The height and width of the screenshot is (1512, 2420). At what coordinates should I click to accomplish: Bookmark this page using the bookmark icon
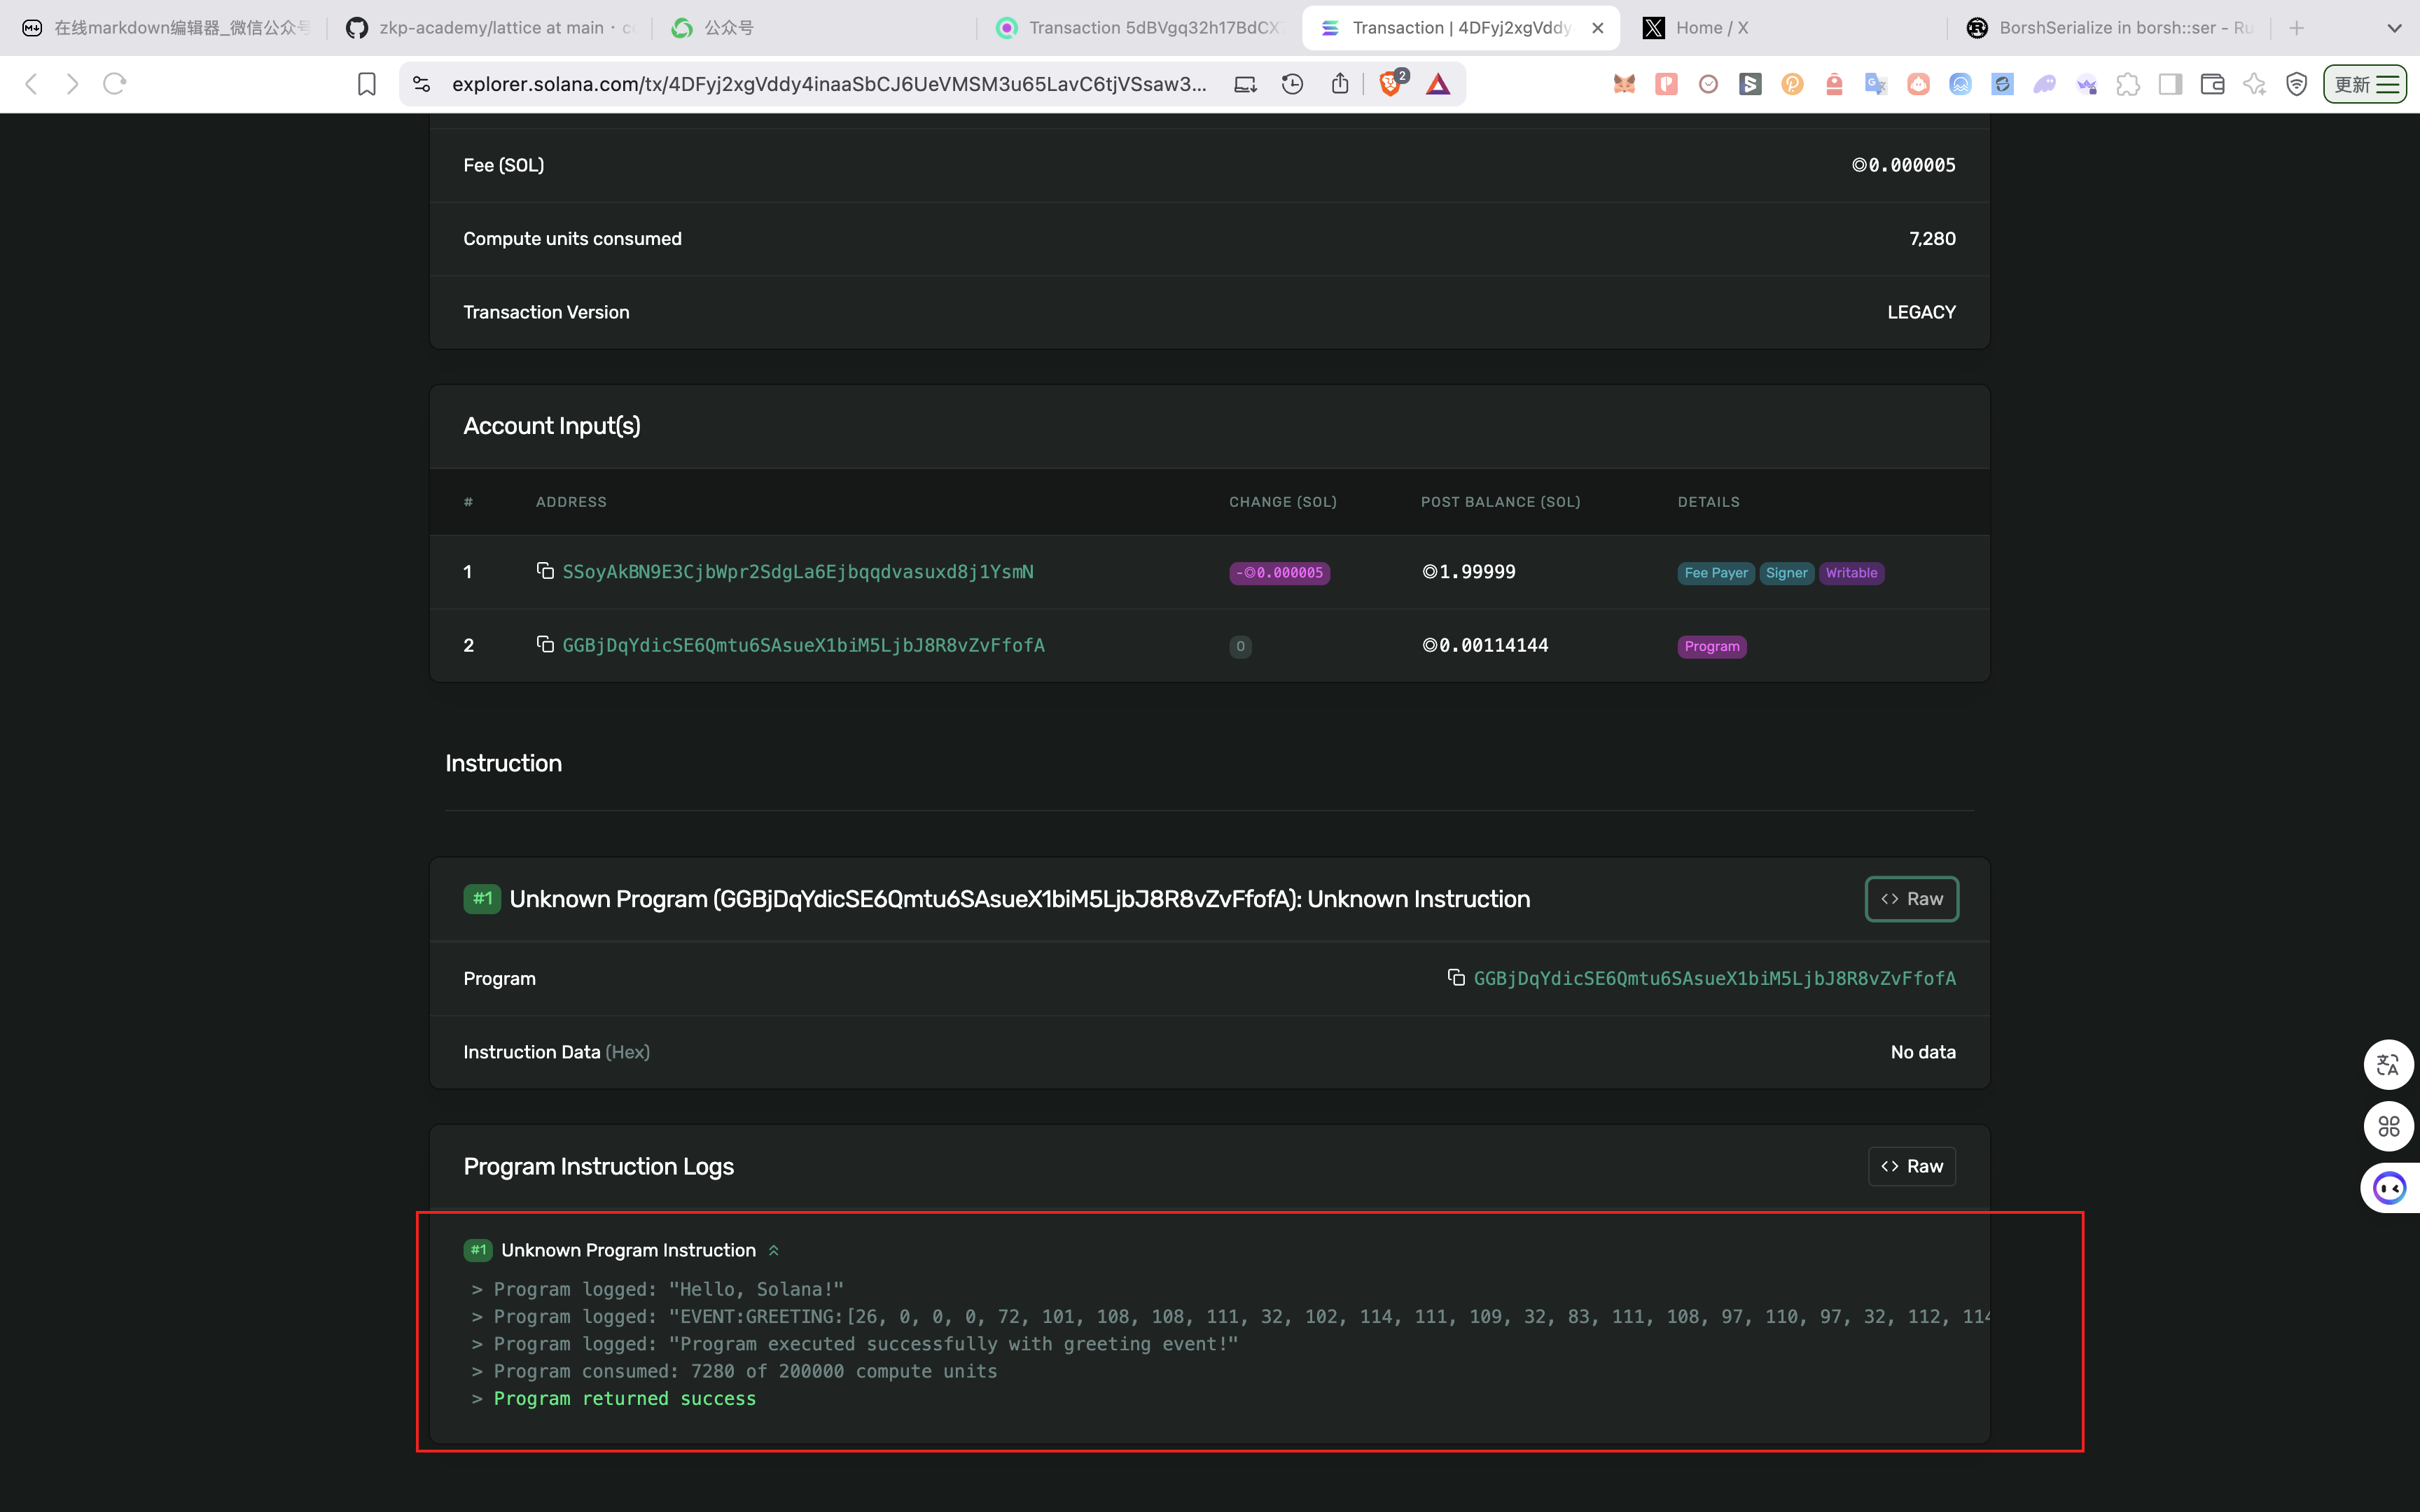367,84
